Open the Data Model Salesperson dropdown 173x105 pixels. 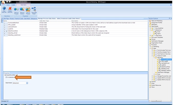(27, 83)
